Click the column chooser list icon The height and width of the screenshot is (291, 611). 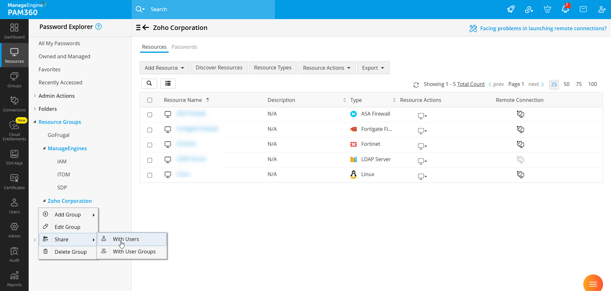pos(168,83)
